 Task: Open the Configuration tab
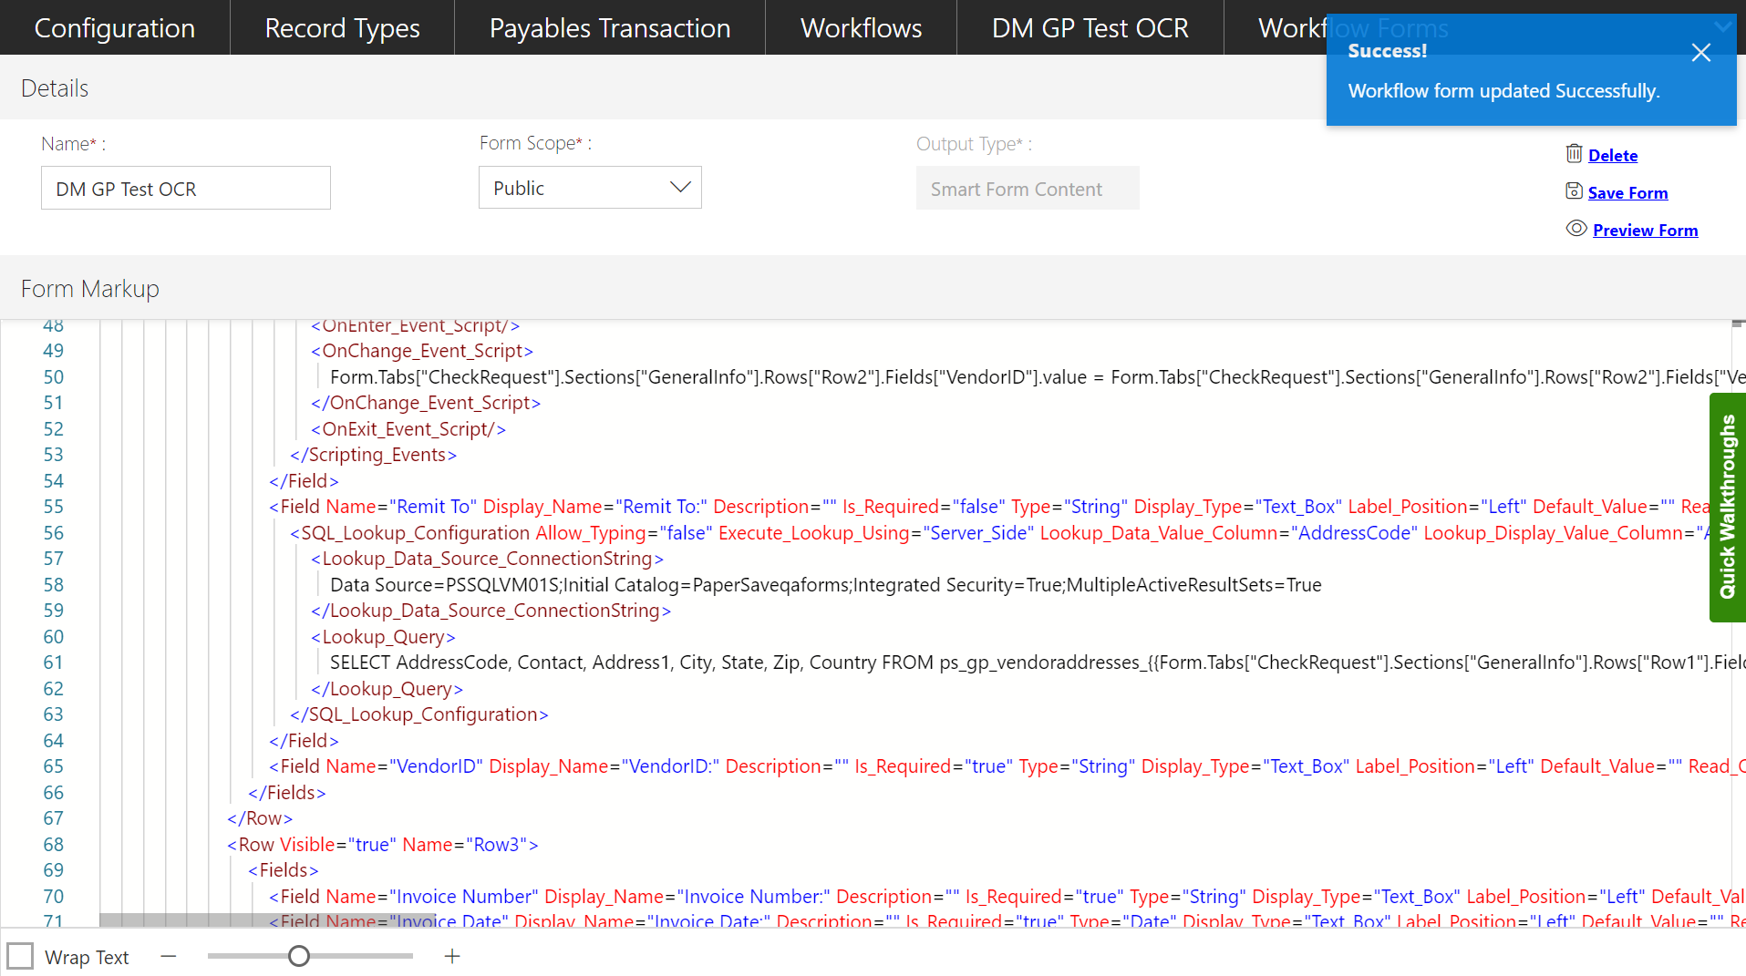pos(115,27)
